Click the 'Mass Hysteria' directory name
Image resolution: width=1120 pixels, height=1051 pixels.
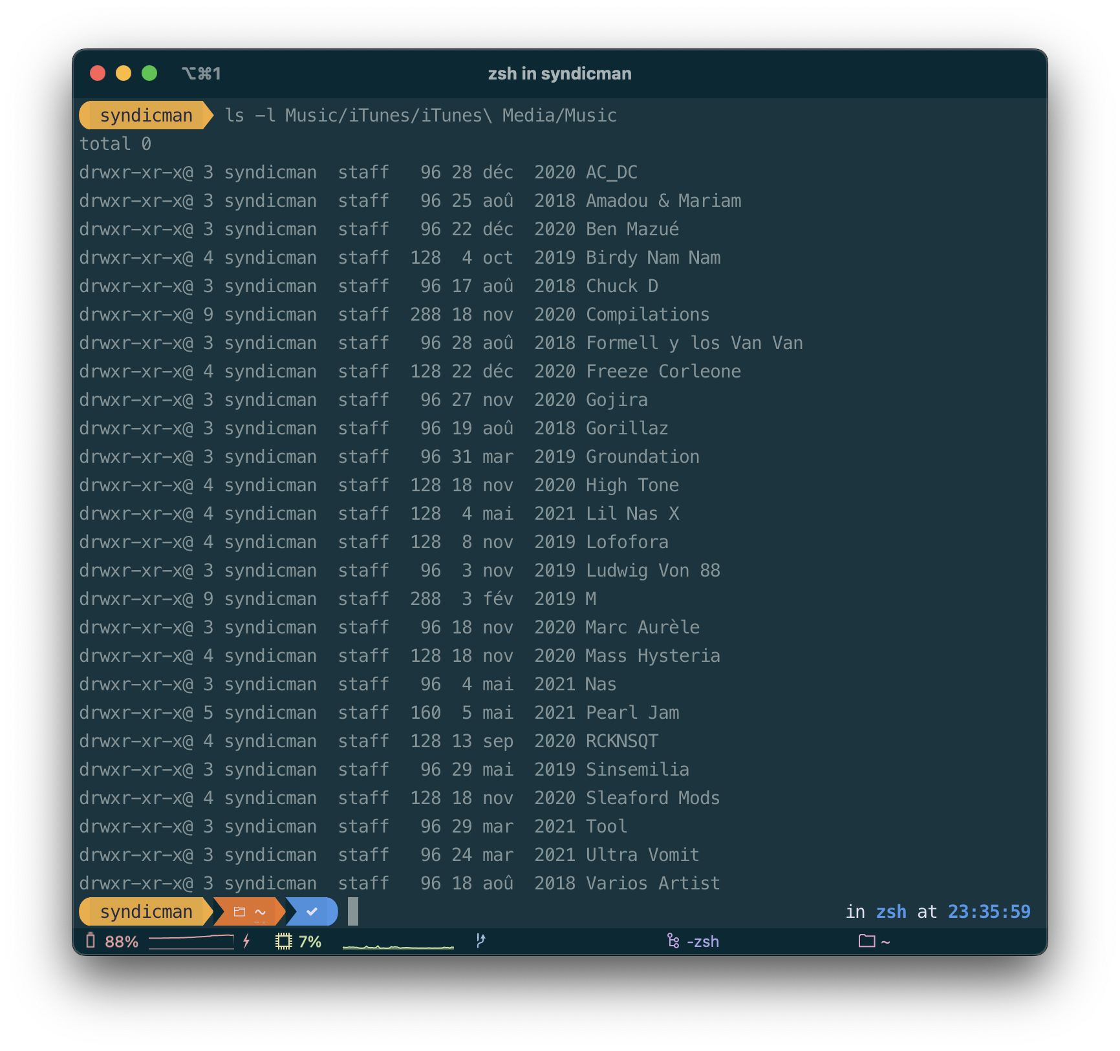(x=653, y=655)
